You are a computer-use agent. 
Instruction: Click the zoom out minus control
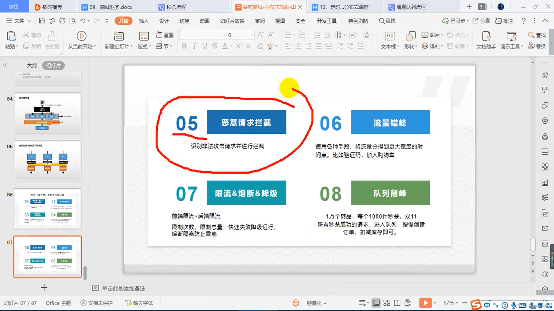click(464, 303)
